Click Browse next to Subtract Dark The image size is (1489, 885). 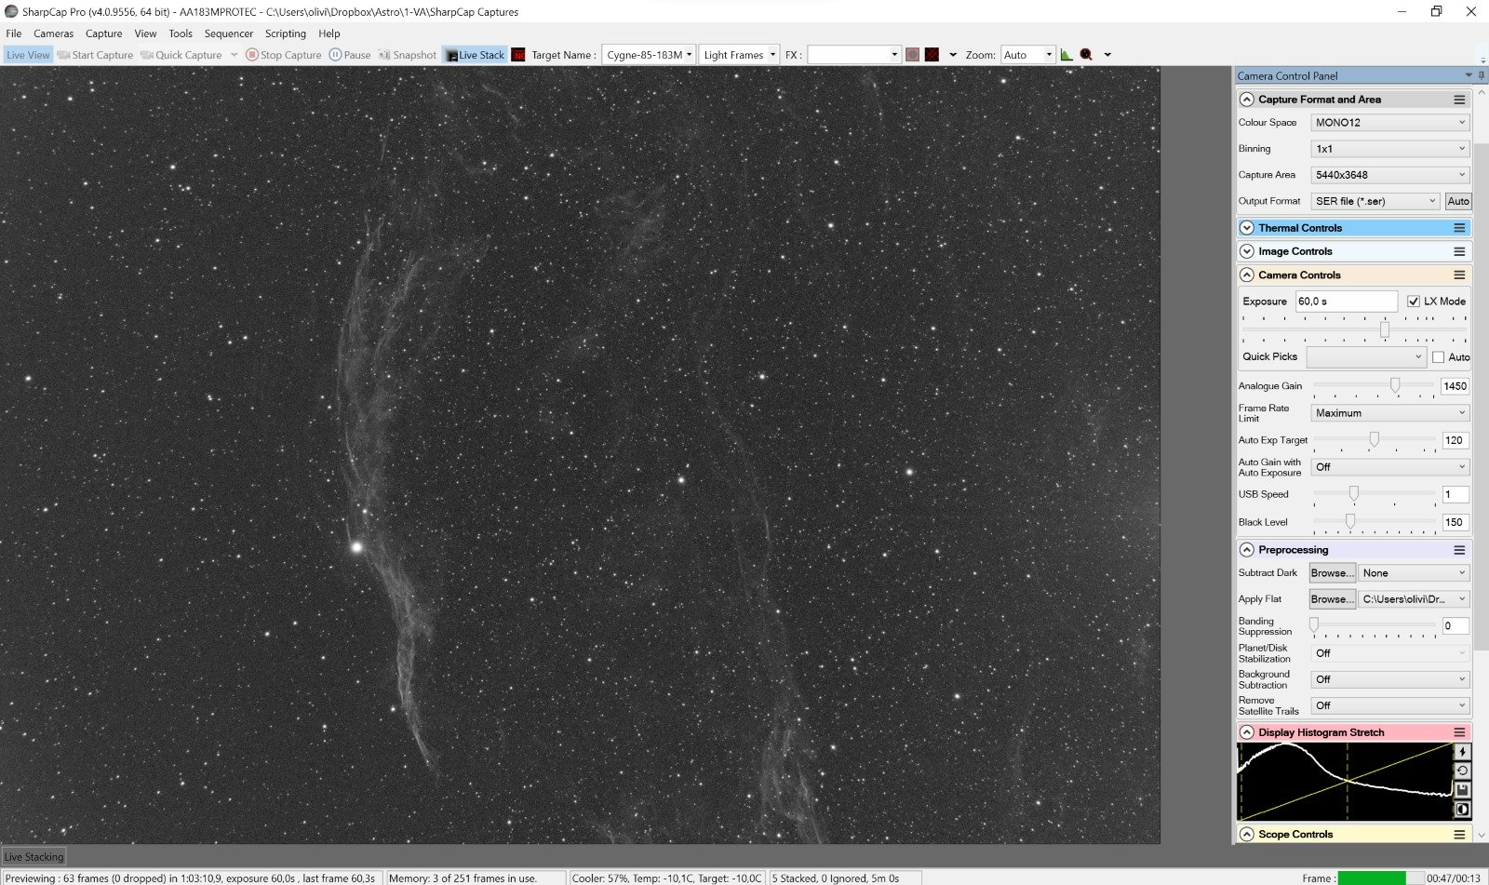tap(1332, 573)
